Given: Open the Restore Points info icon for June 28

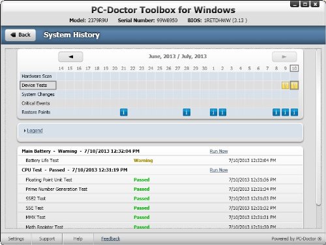Looking at the screenshot, I should (x=186, y=112).
